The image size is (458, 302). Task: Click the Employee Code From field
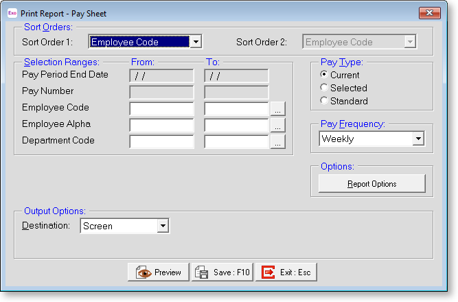161,109
